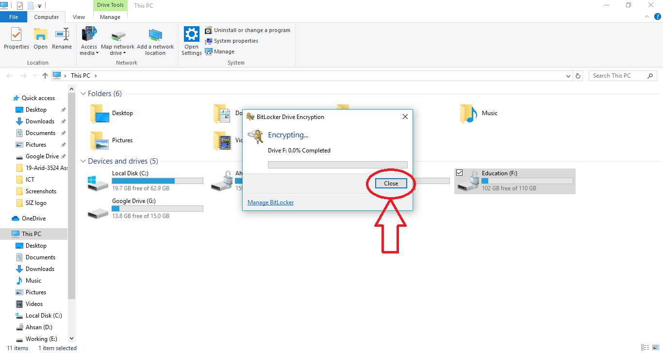Viewport: 663px width, 353px height.
Task: Select the Google Drive (G:) drive tile
Action: pyautogui.click(x=145, y=209)
